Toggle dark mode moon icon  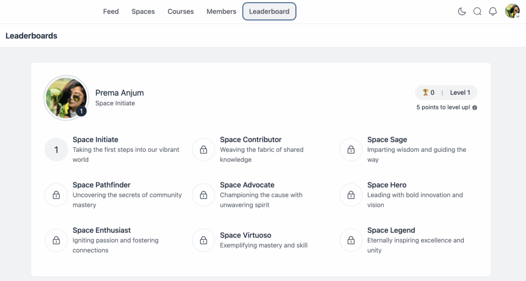[462, 11]
